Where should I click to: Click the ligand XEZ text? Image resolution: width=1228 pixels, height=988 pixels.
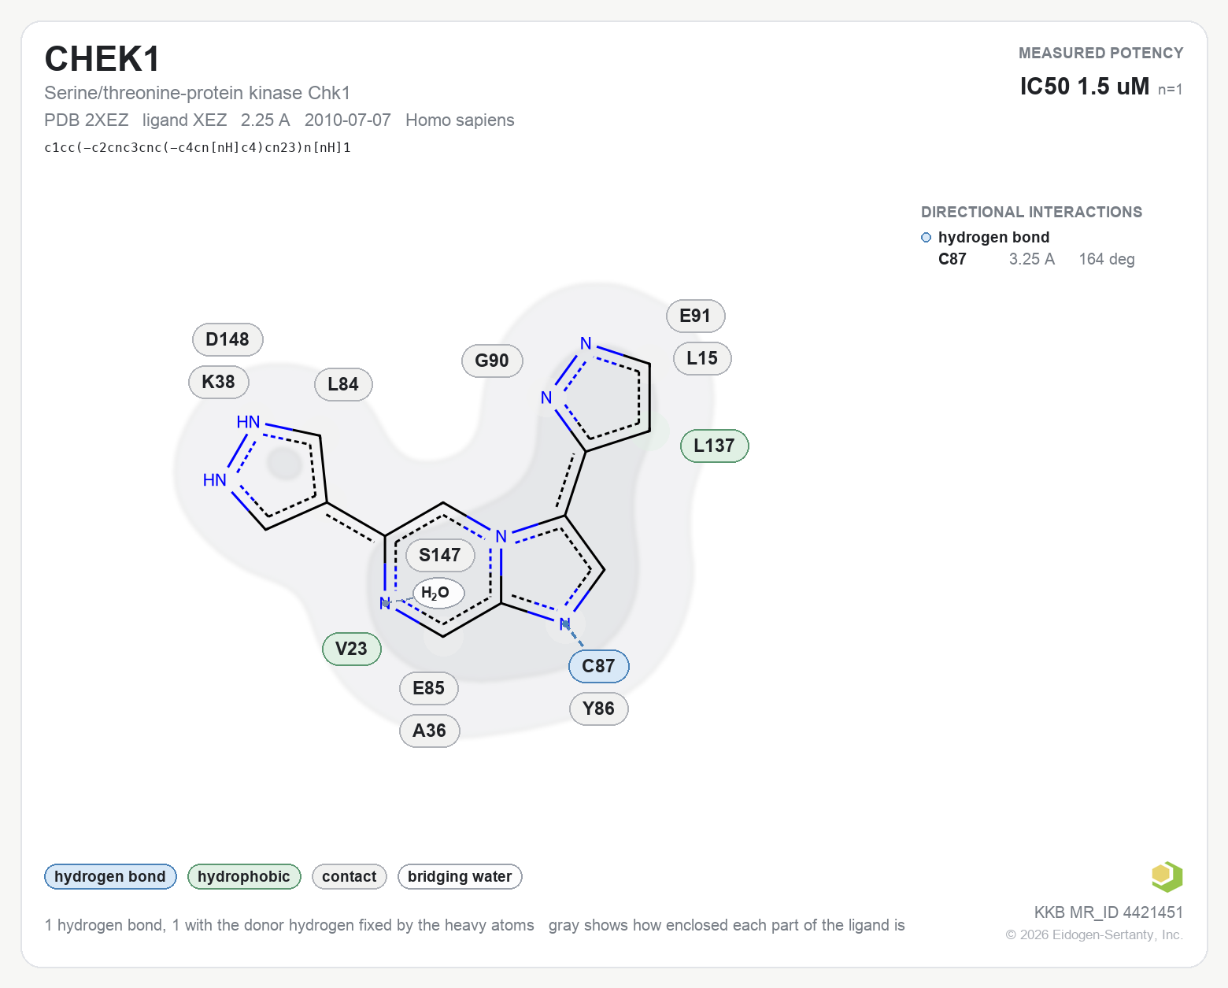[x=185, y=120]
